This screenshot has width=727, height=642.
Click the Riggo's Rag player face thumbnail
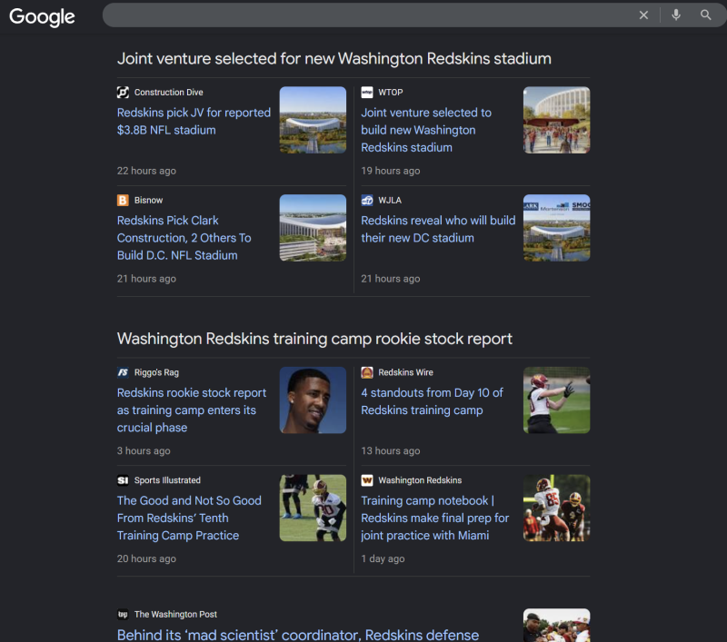[x=313, y=400]
